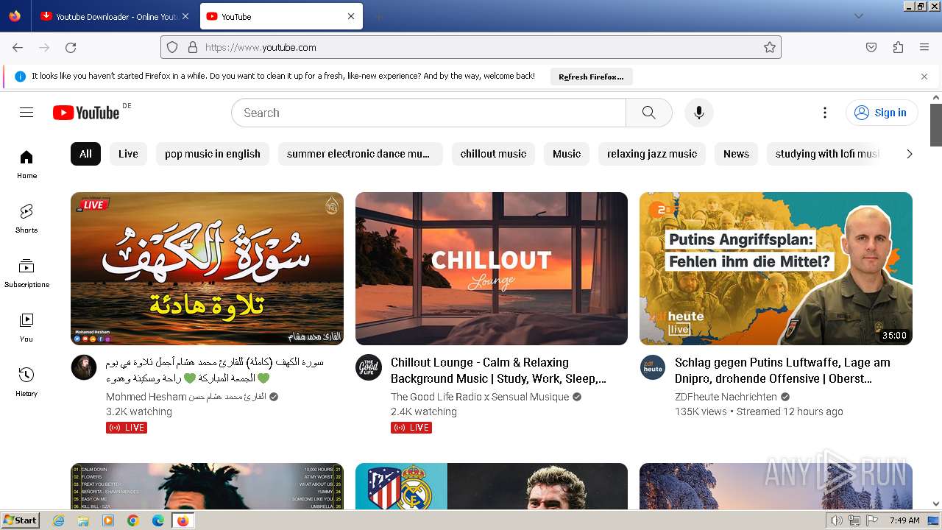
Task: Open the pop songs playlist thumbnail
Action: [207, 486]
